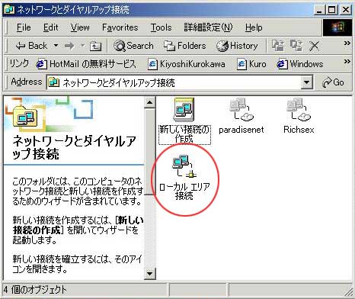
Task: Click the Go button
Action: click(x=333, y=82)
